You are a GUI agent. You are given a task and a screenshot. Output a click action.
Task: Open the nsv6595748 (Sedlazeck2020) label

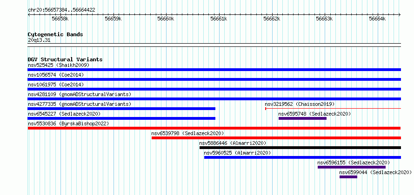coord(314,114)
